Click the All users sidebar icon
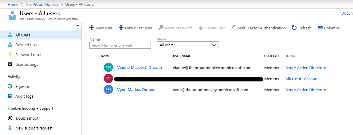This screenshot has height=135, width=353. [x=10, y=35]
